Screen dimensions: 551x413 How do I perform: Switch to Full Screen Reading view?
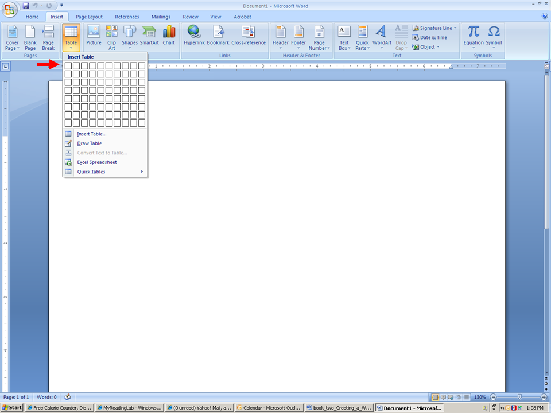point(443,397)
